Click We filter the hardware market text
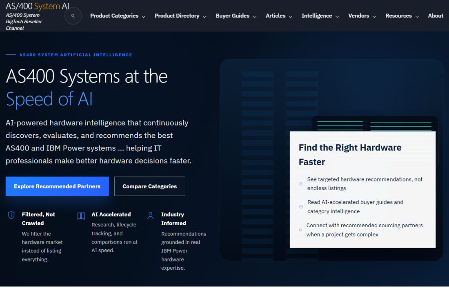This screenshot has height=302, width=449. click(x=42, y=246)
